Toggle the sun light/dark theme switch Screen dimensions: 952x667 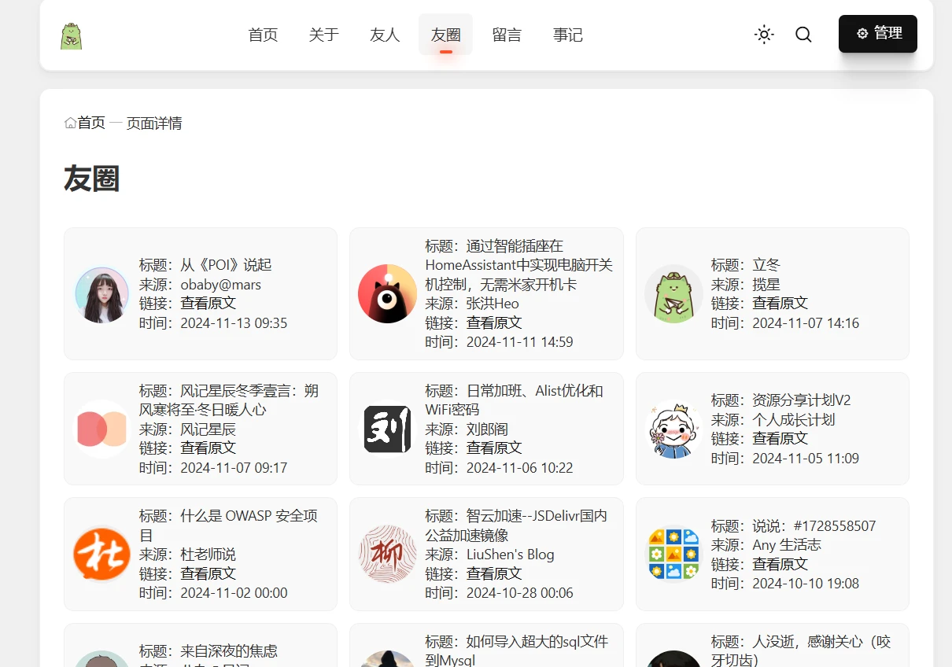coord(764,35)
